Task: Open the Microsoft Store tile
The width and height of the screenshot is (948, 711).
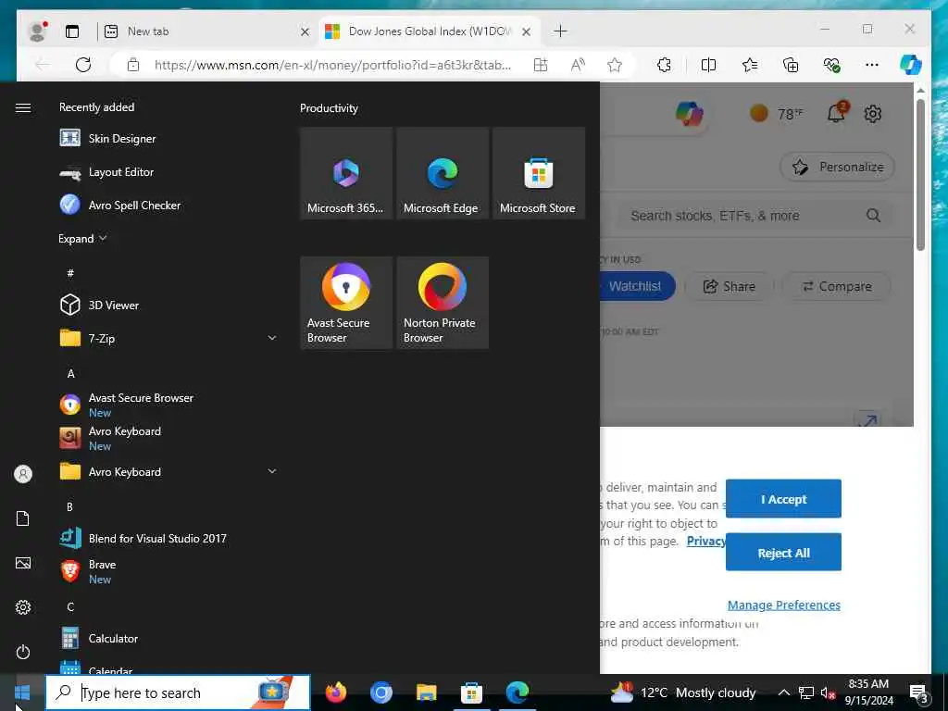Action: (x=539, y=173)
